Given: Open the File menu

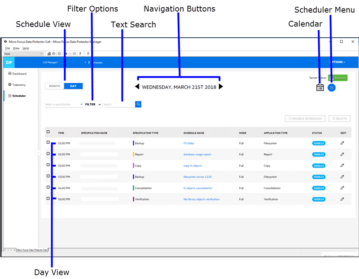Looking at the screenshot, I should click(8, 49).
